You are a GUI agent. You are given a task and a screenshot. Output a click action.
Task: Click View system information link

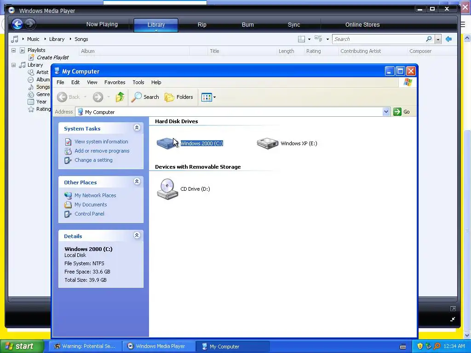(x=101, y=142)
